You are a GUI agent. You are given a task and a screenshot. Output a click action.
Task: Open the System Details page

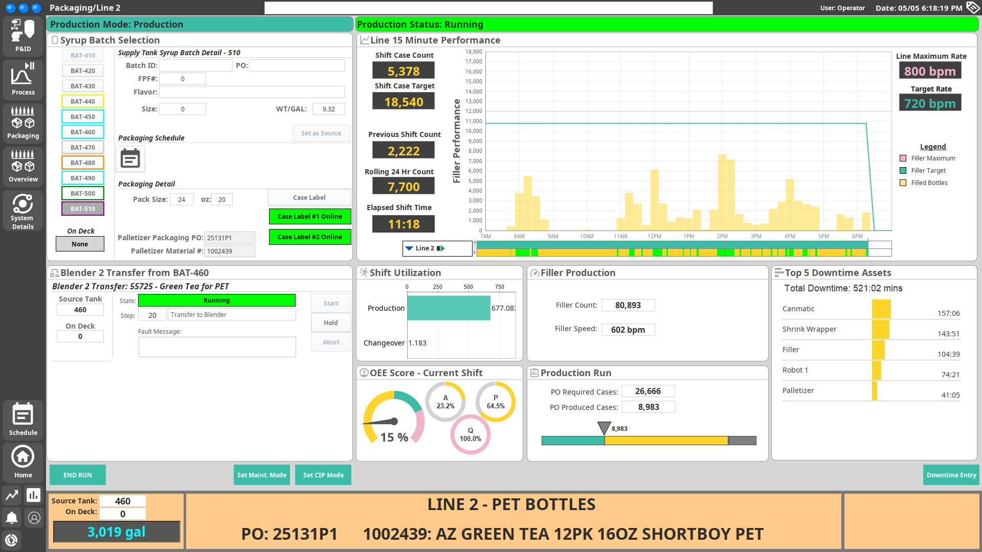point(23,211)
